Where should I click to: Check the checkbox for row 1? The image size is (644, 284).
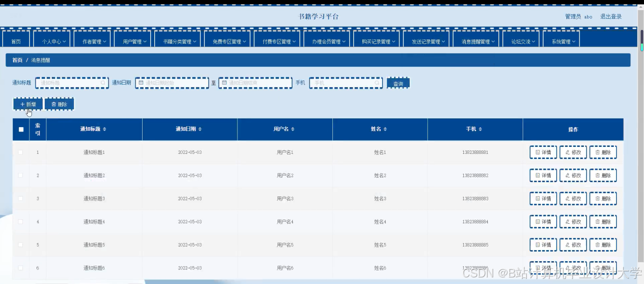tap(21, 152)
